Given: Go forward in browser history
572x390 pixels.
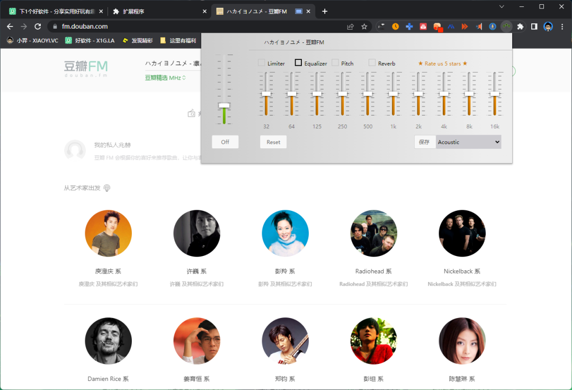Looking at the screenshot, I should coord(24,26).
